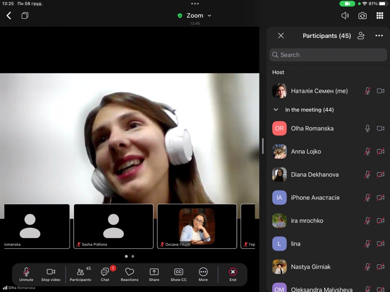Tap the Share screen icon
390x292 pixels.
click(x=154, y=274)
